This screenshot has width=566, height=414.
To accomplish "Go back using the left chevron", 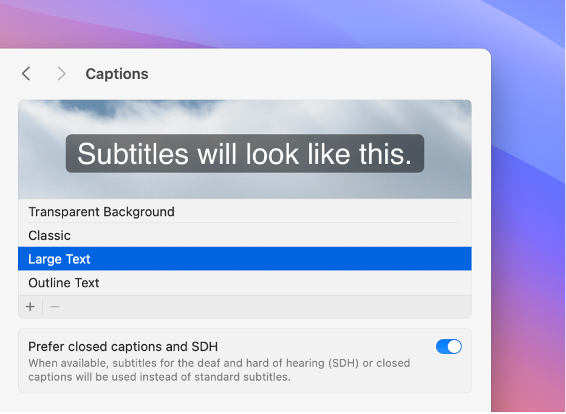I will coord(26,74).
